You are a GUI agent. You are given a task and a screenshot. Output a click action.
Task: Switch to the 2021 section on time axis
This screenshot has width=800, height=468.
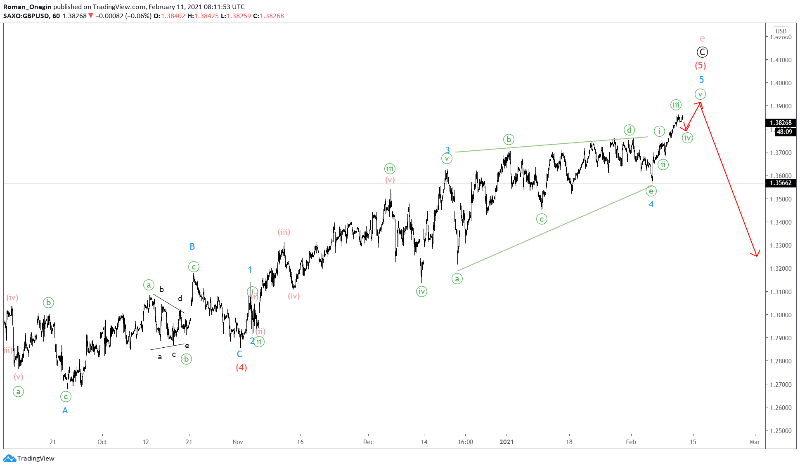coord(507,442)
